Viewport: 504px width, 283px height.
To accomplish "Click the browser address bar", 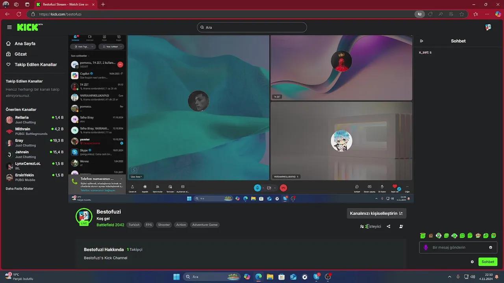I will coord(224,14).
